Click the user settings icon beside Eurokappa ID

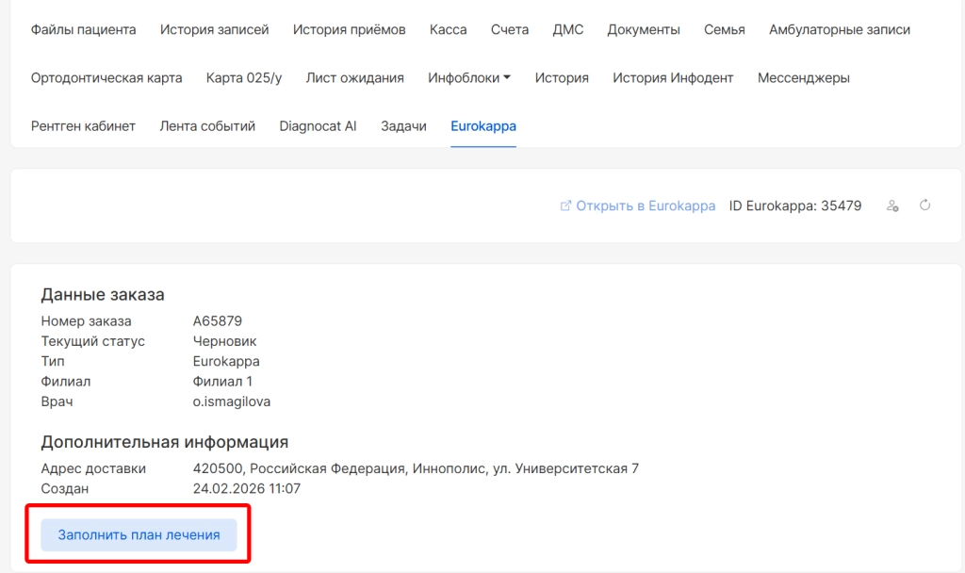pos(892,205)
